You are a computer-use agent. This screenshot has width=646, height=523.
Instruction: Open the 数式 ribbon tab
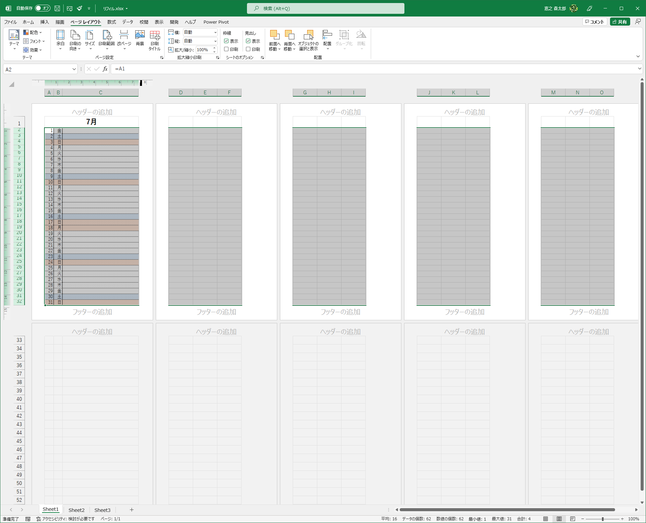click(111, 22)
